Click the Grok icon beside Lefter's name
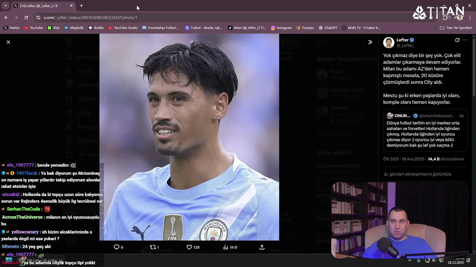Image resolution: width=476 pixels, height=267 pixels. pos(457,40)
